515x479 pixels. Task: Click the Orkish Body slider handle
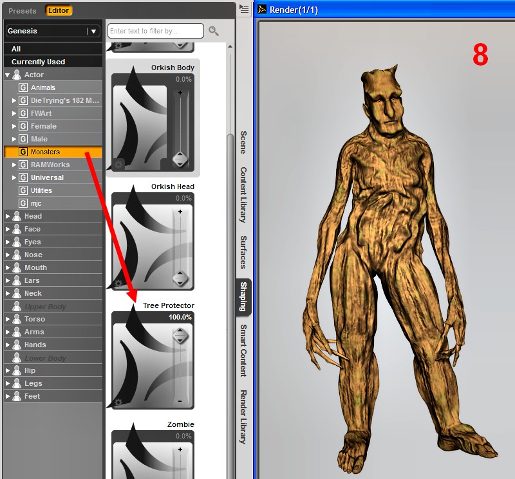[x=180, y=159]
